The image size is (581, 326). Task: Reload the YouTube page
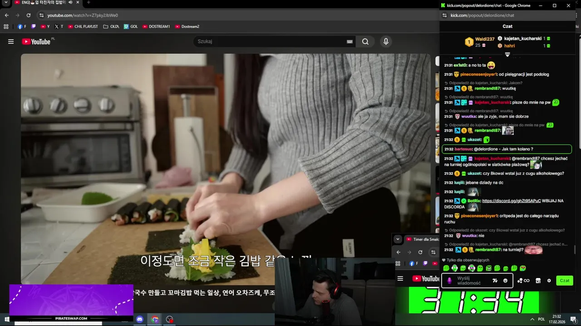point(28,15)
